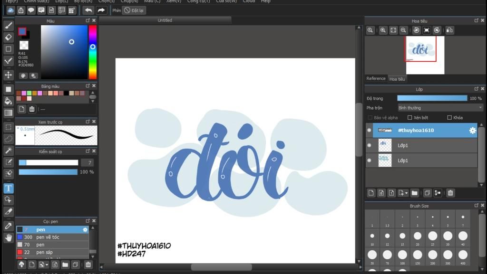Open the Pha trộn blend mode dropdown
The width and height of the screenshot is (487, 274).
440,108
